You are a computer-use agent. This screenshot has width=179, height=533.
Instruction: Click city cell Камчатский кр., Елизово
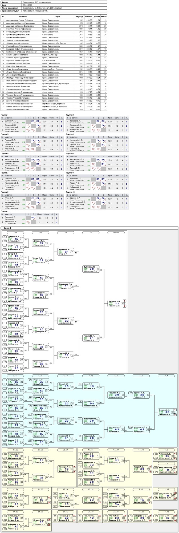pos(52,69)
